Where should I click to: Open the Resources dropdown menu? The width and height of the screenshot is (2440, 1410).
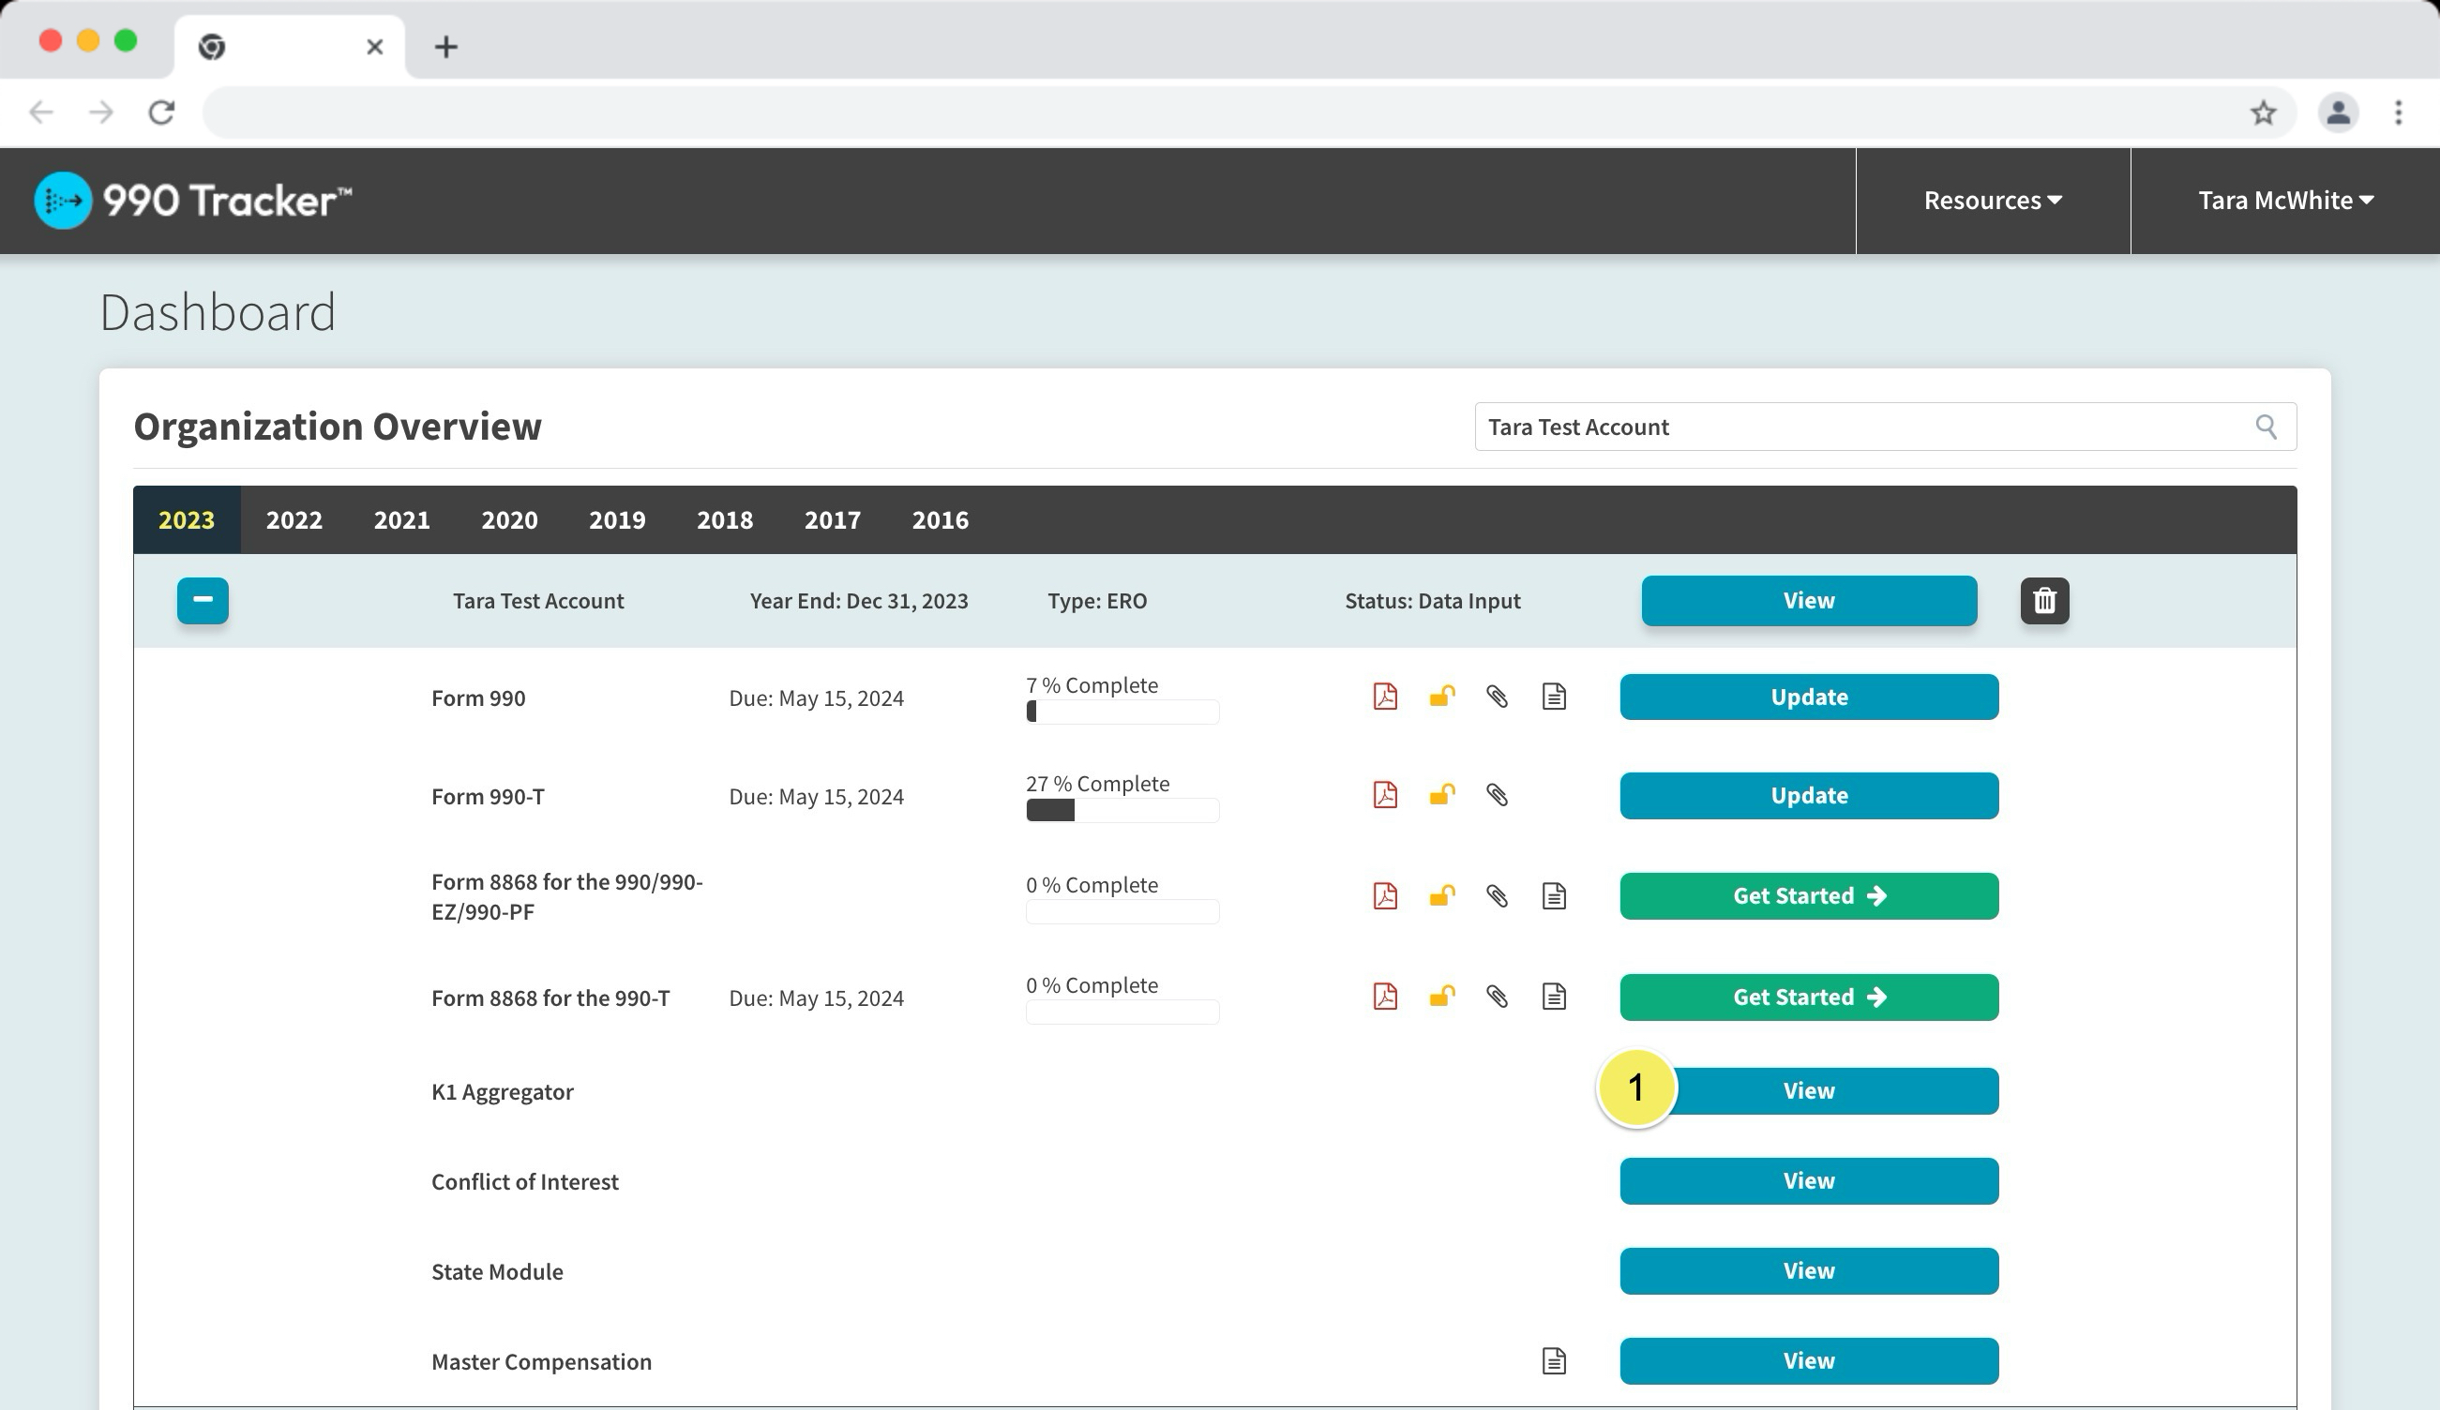tap(1992, 201)
